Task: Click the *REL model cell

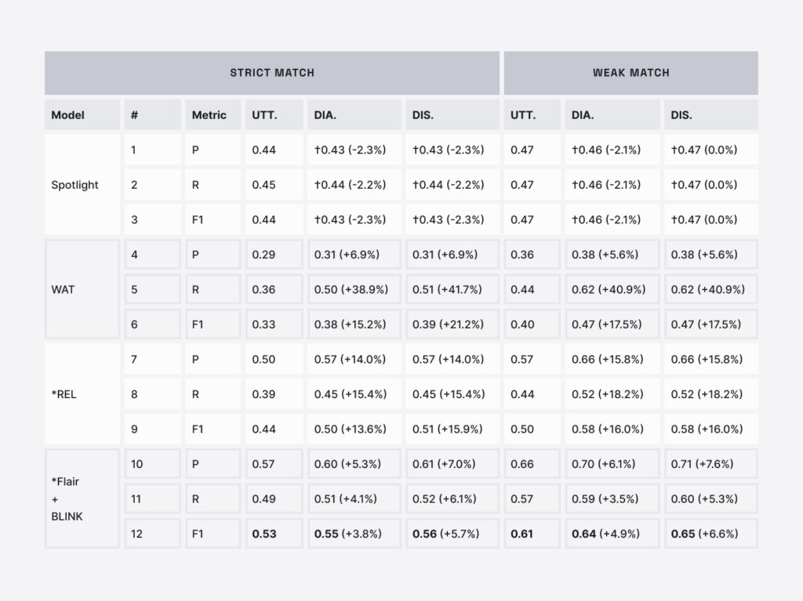Action: tap(82, 394)
